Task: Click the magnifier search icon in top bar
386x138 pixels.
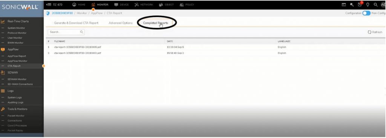Action: click(375, 5)
